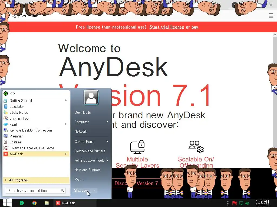Click Multiple Security Layers text
277x207 pixels.
point(137,162)
